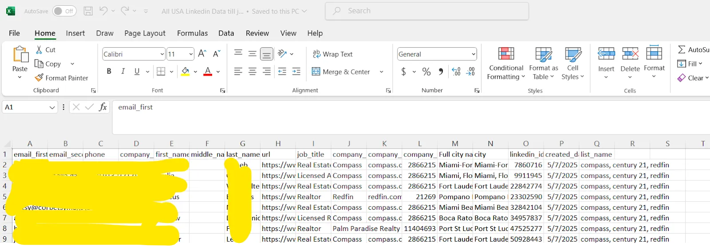Decrease decimal places

coord(471,71)
